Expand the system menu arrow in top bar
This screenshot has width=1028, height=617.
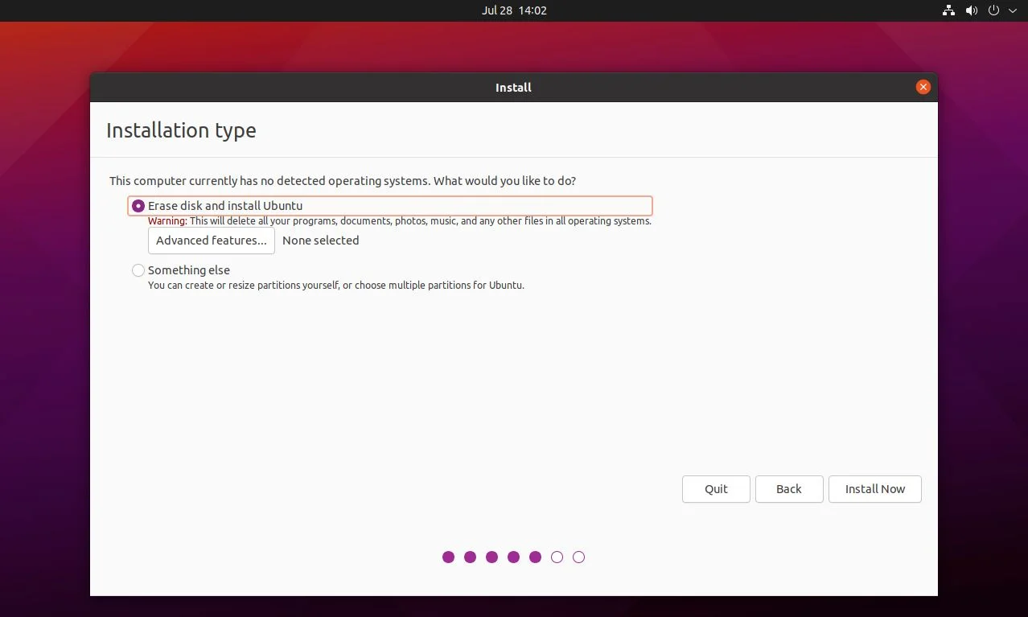point(1013,10)
